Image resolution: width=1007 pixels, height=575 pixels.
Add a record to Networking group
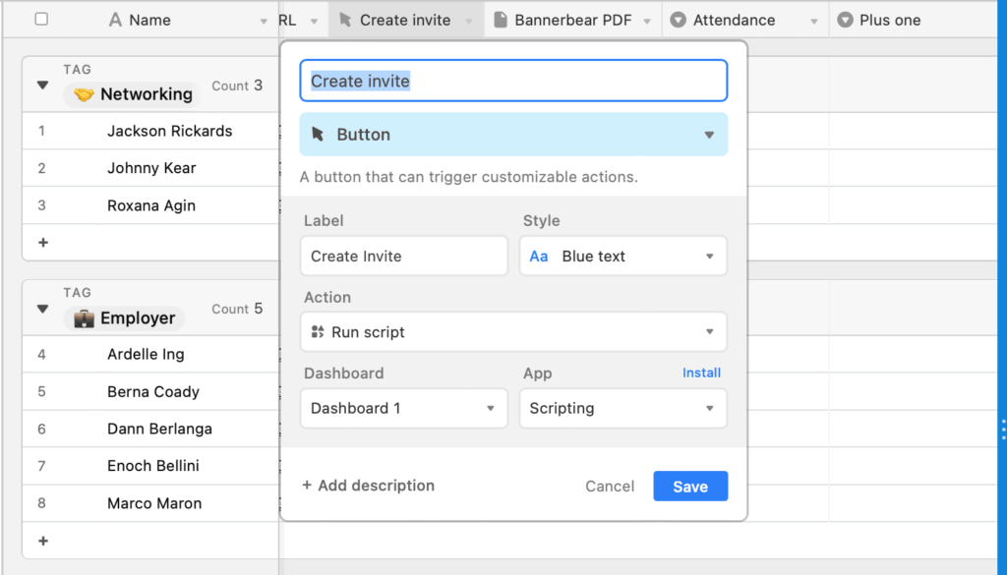pyautogui.click(x=43, y=243)
